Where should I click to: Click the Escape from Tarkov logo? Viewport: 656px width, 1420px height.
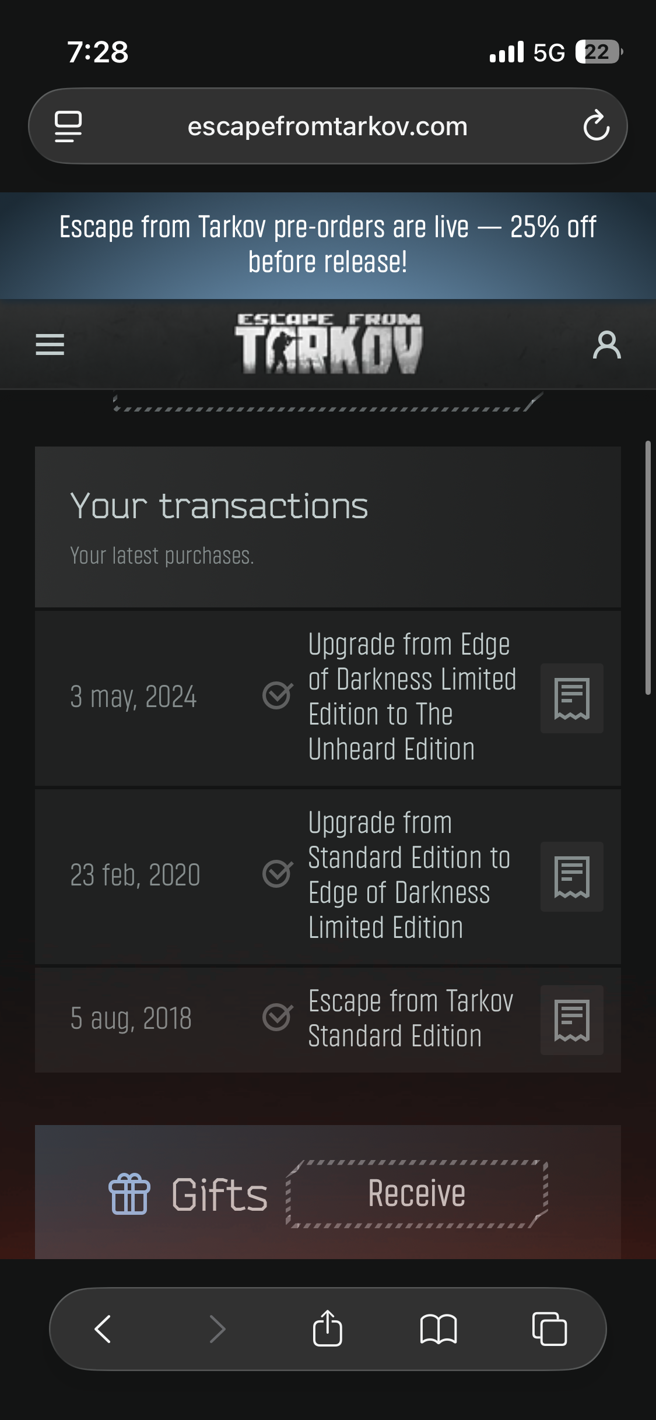point(328,343)
